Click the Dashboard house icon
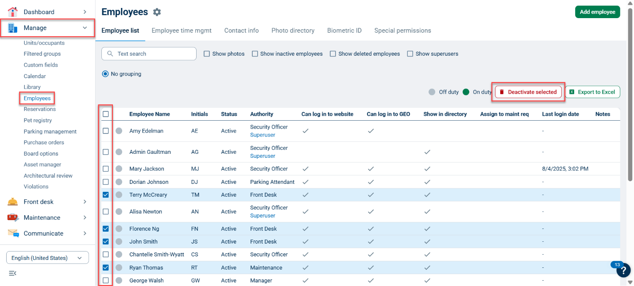 click(13, 12)
